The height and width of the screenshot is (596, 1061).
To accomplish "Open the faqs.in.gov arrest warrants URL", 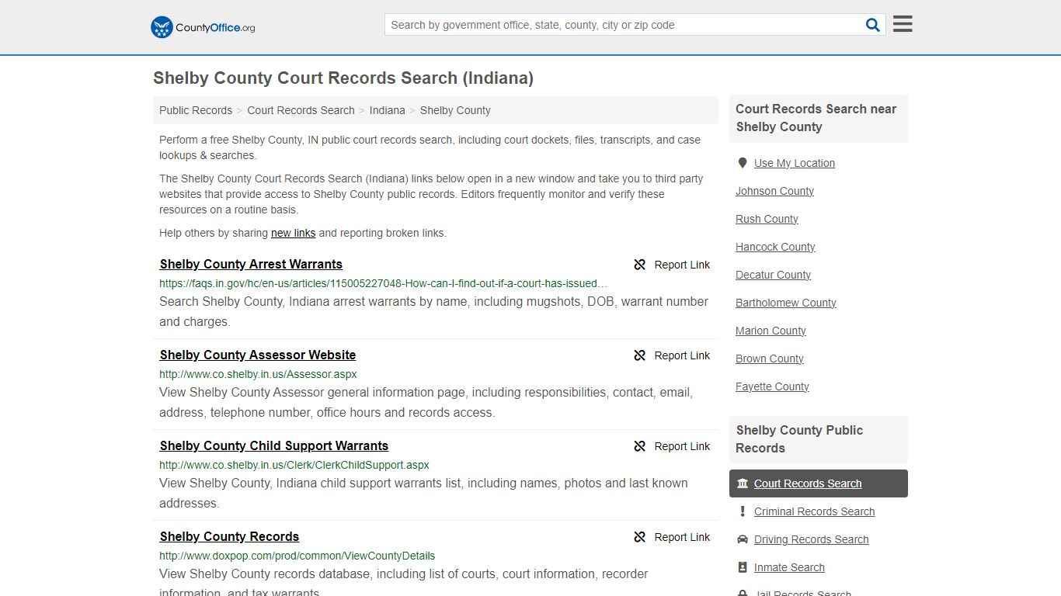I will pos(384,283).
